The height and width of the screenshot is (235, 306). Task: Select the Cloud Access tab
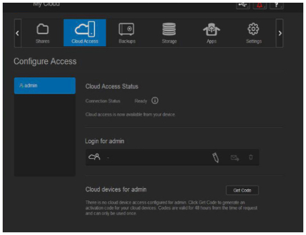coord(85,33)
